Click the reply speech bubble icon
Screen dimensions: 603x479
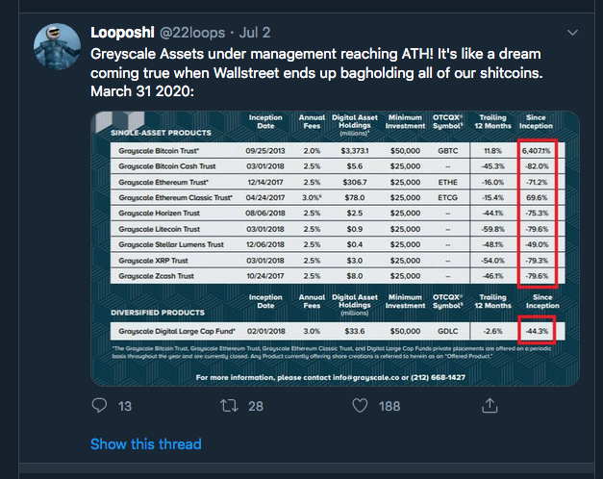click(x=100, y=406)
